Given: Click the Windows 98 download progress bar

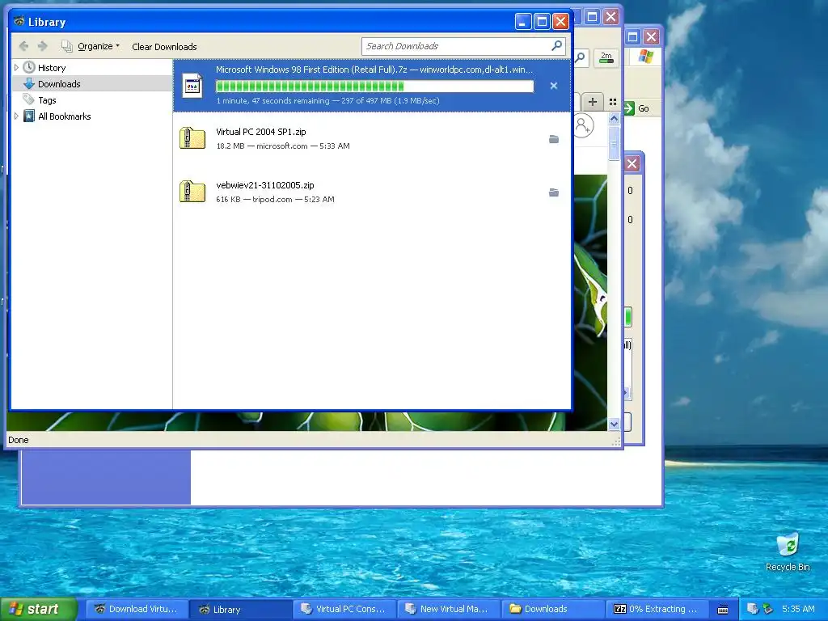Looking at the screenshot, I should (375, 86).
